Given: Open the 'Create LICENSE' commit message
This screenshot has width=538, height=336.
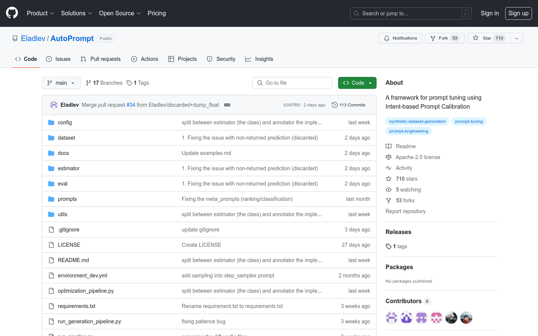Looking at the screenshot, I should coord(201,245).
